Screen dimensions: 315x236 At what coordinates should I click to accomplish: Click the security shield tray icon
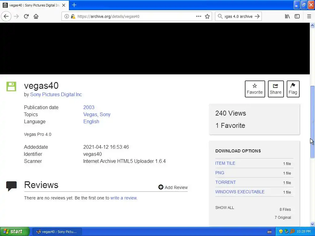tap(281, 232)
